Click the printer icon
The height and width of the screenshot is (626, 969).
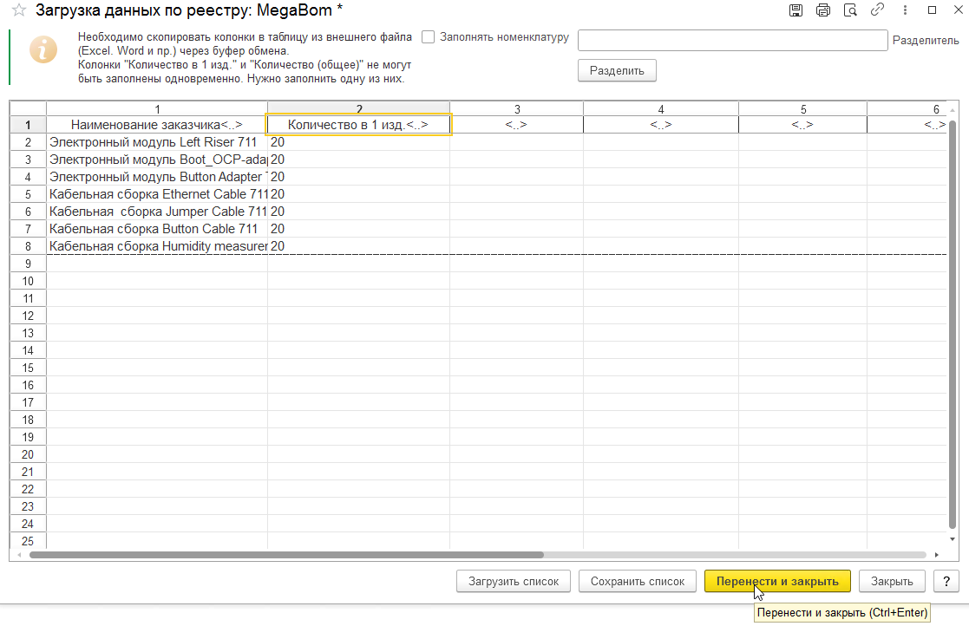pyautogui.click(x=823, y=10)
